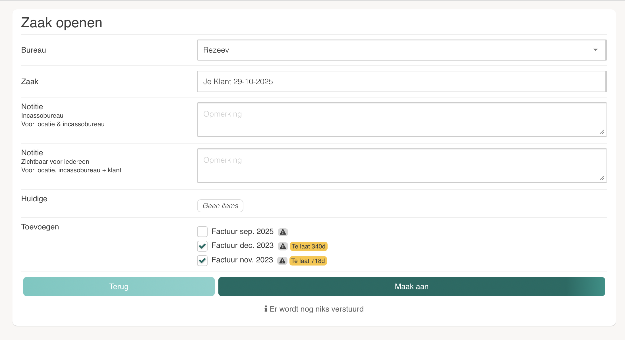This screenshot has width=625, height=340.
Task: Click resize handle of Incassobureau note textarea
Action: 602,132
